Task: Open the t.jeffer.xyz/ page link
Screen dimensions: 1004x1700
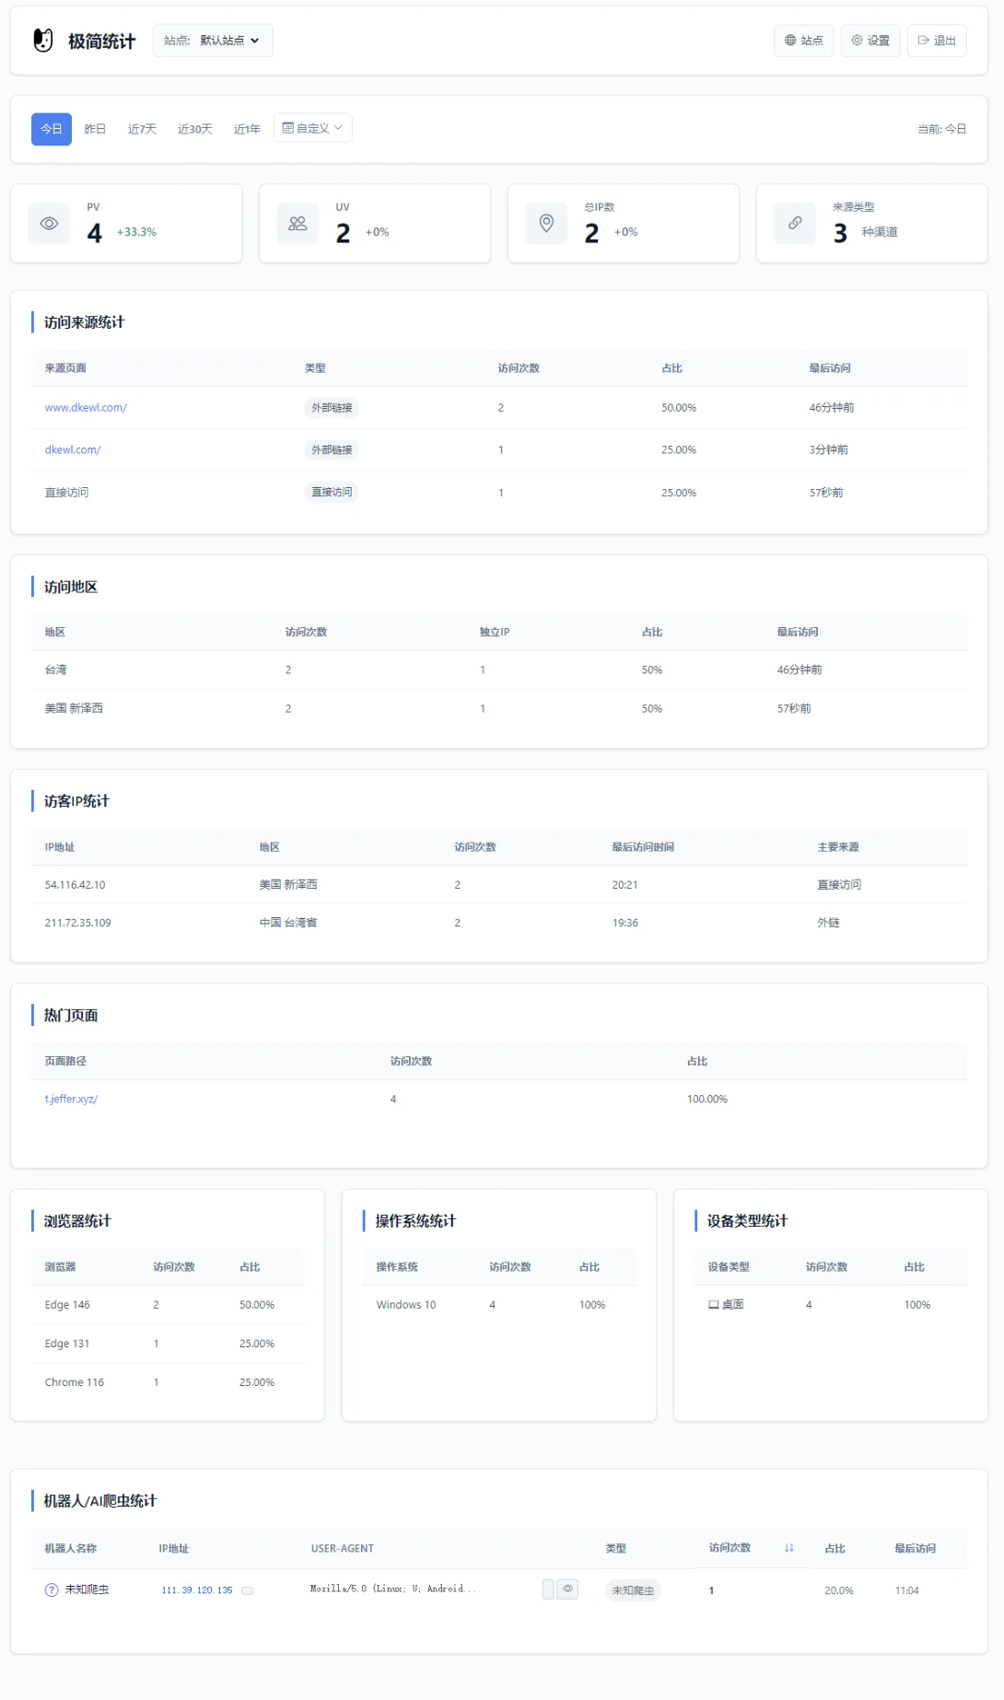Action: (71, 1100)
